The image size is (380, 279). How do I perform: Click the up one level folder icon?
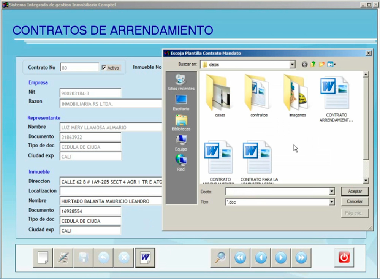pyautogui.click(x=313, y=65)
